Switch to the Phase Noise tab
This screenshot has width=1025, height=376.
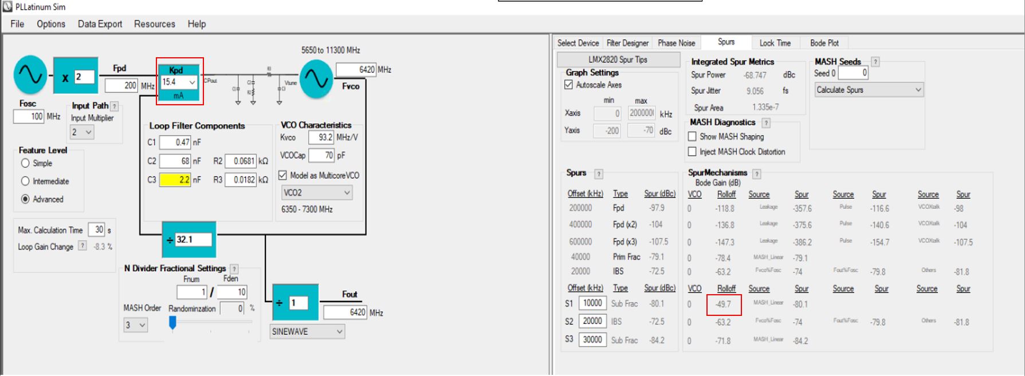click(x=676, y=43)
